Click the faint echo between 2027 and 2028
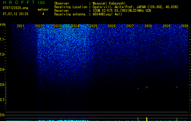The image size is (191, 121). click(138, 88)
